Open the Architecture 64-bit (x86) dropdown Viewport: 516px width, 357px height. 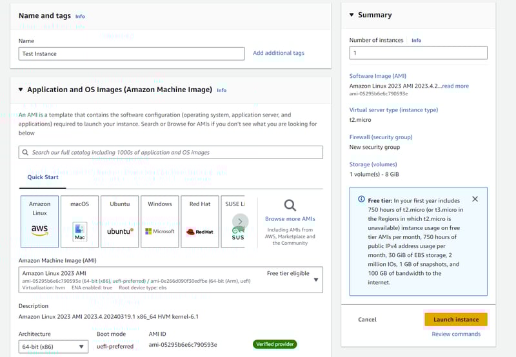tap(54, 347)
